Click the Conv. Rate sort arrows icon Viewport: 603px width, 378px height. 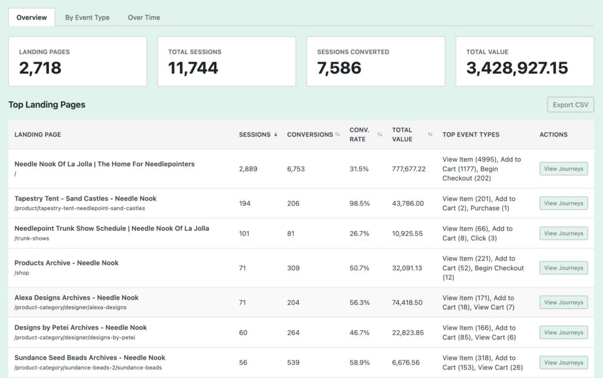pyautogui.click(x=380, y=135)
